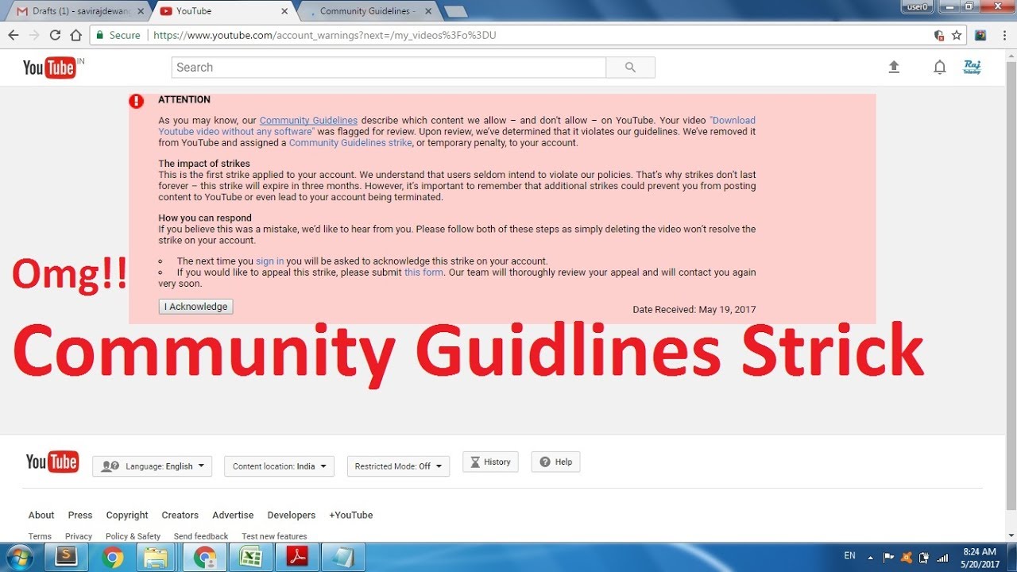Open the Notepad taskbar icon
The height and width of the screenshot is (572, 1017).
(x=343, y=557)
